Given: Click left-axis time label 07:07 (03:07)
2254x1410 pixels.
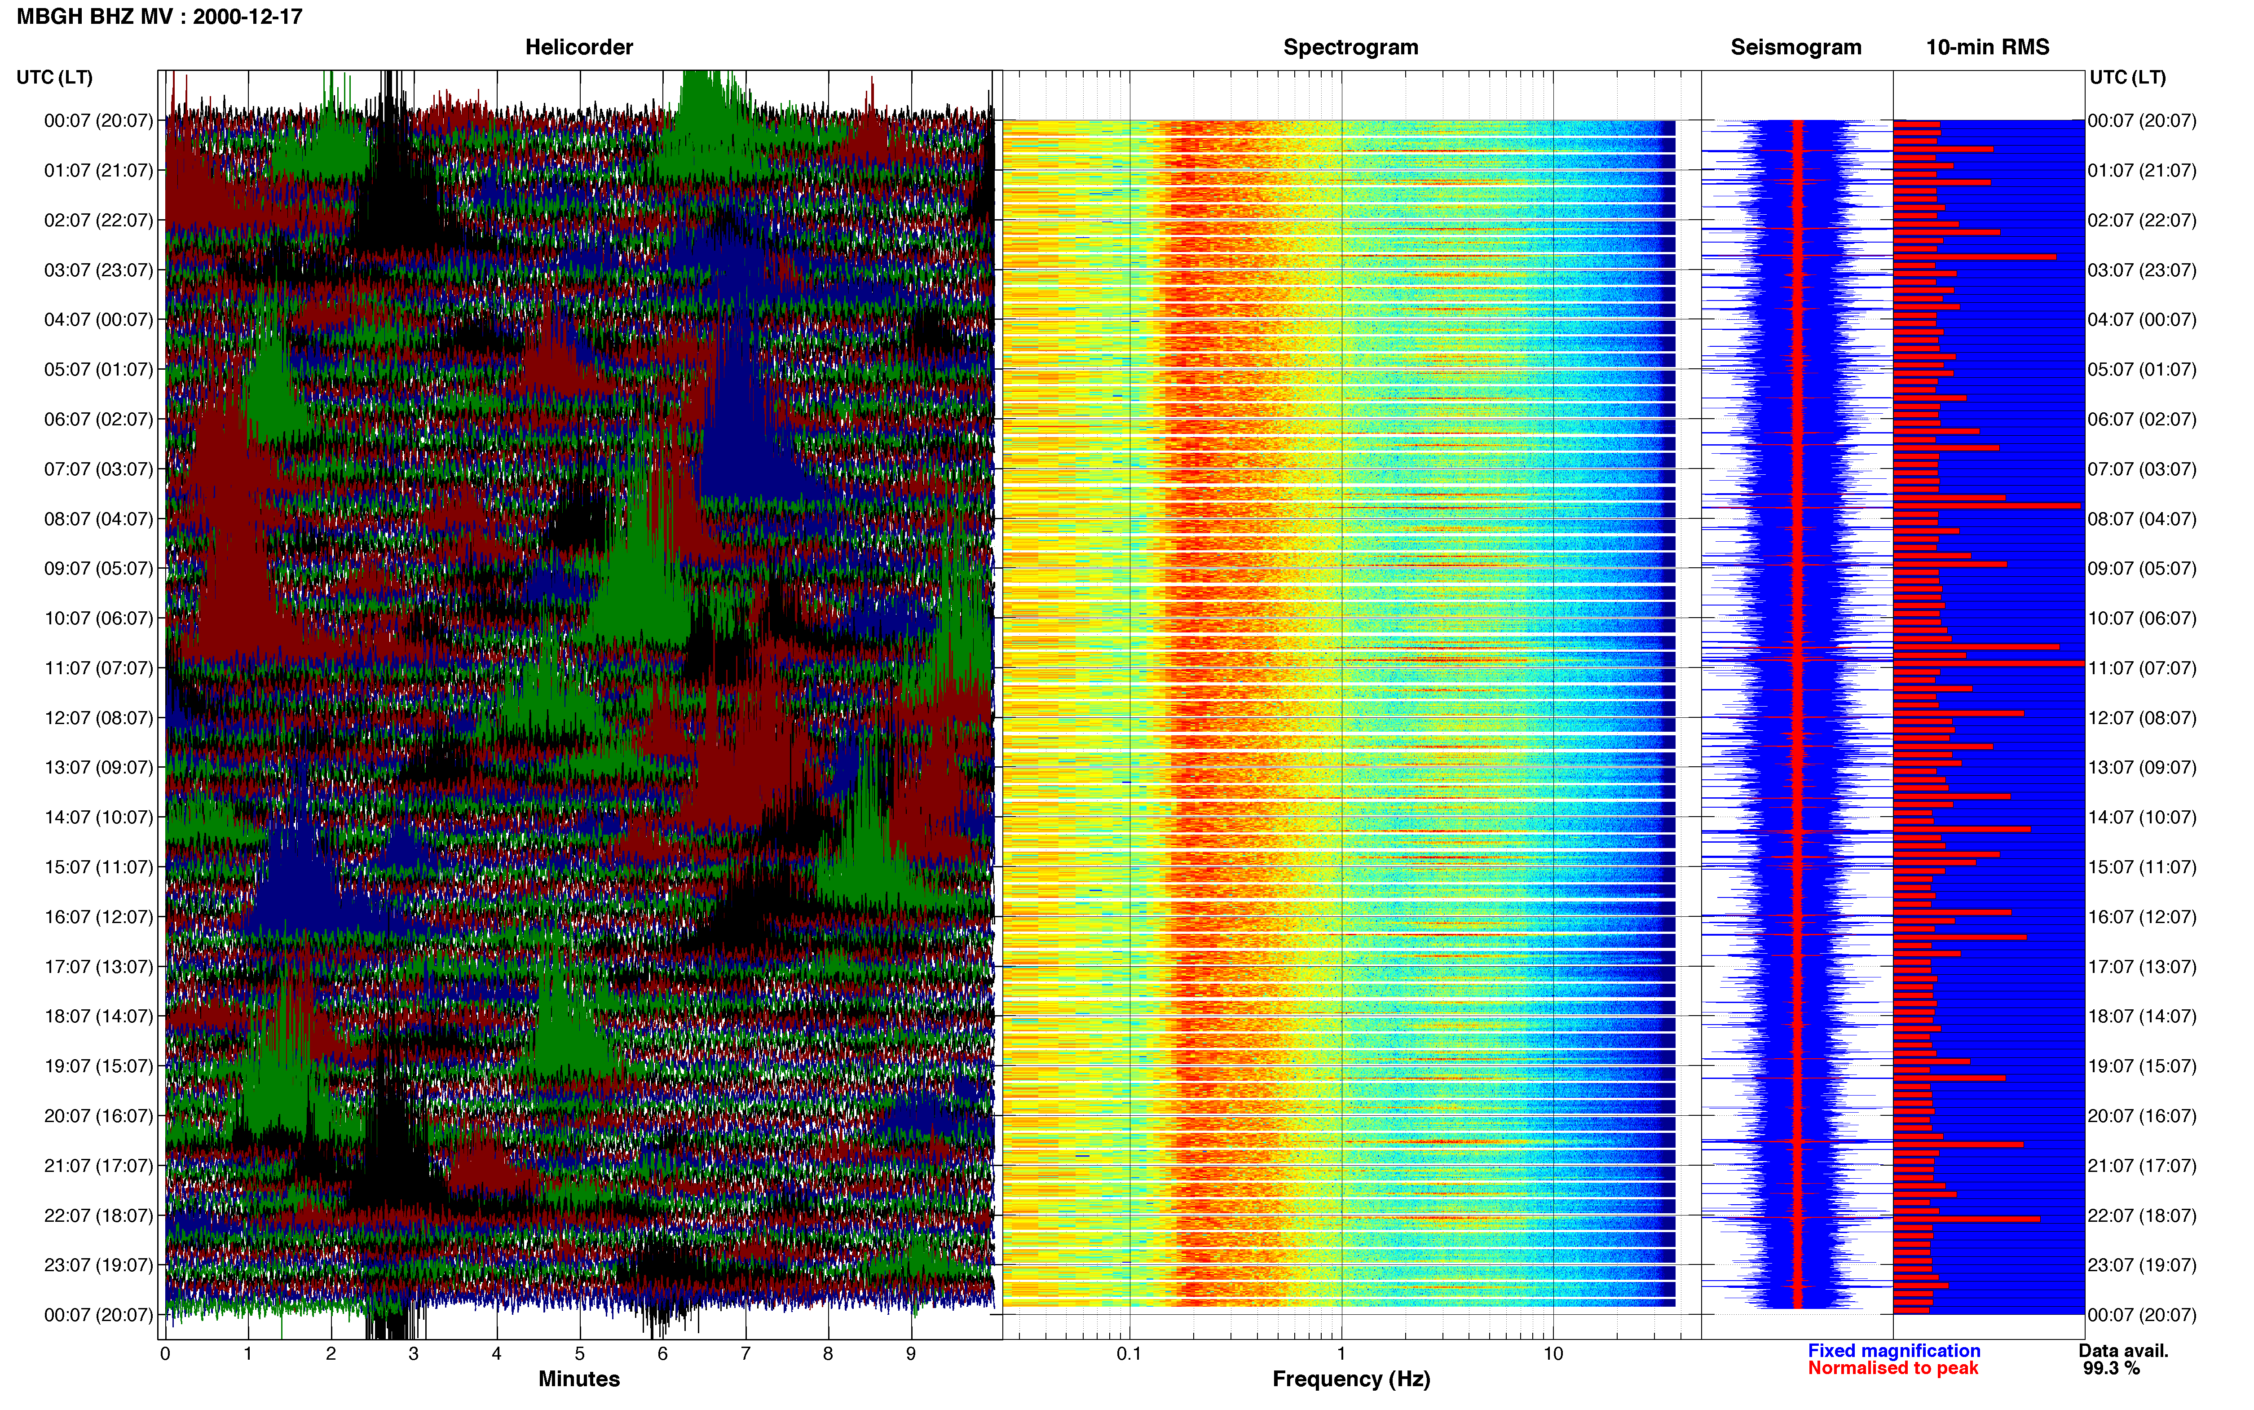Looking at the screenshot, I should (x=98, y=469).
